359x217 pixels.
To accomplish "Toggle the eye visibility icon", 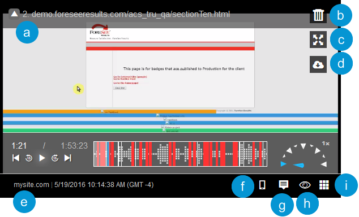I will point(305,185).
